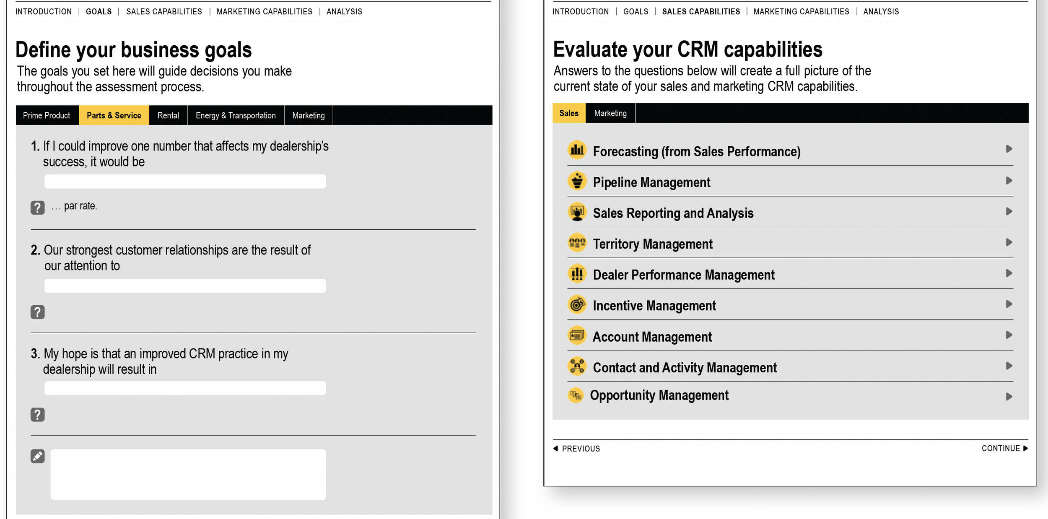Click the Account Management card icon
The image size is (1048, 519).
[577, 335]
